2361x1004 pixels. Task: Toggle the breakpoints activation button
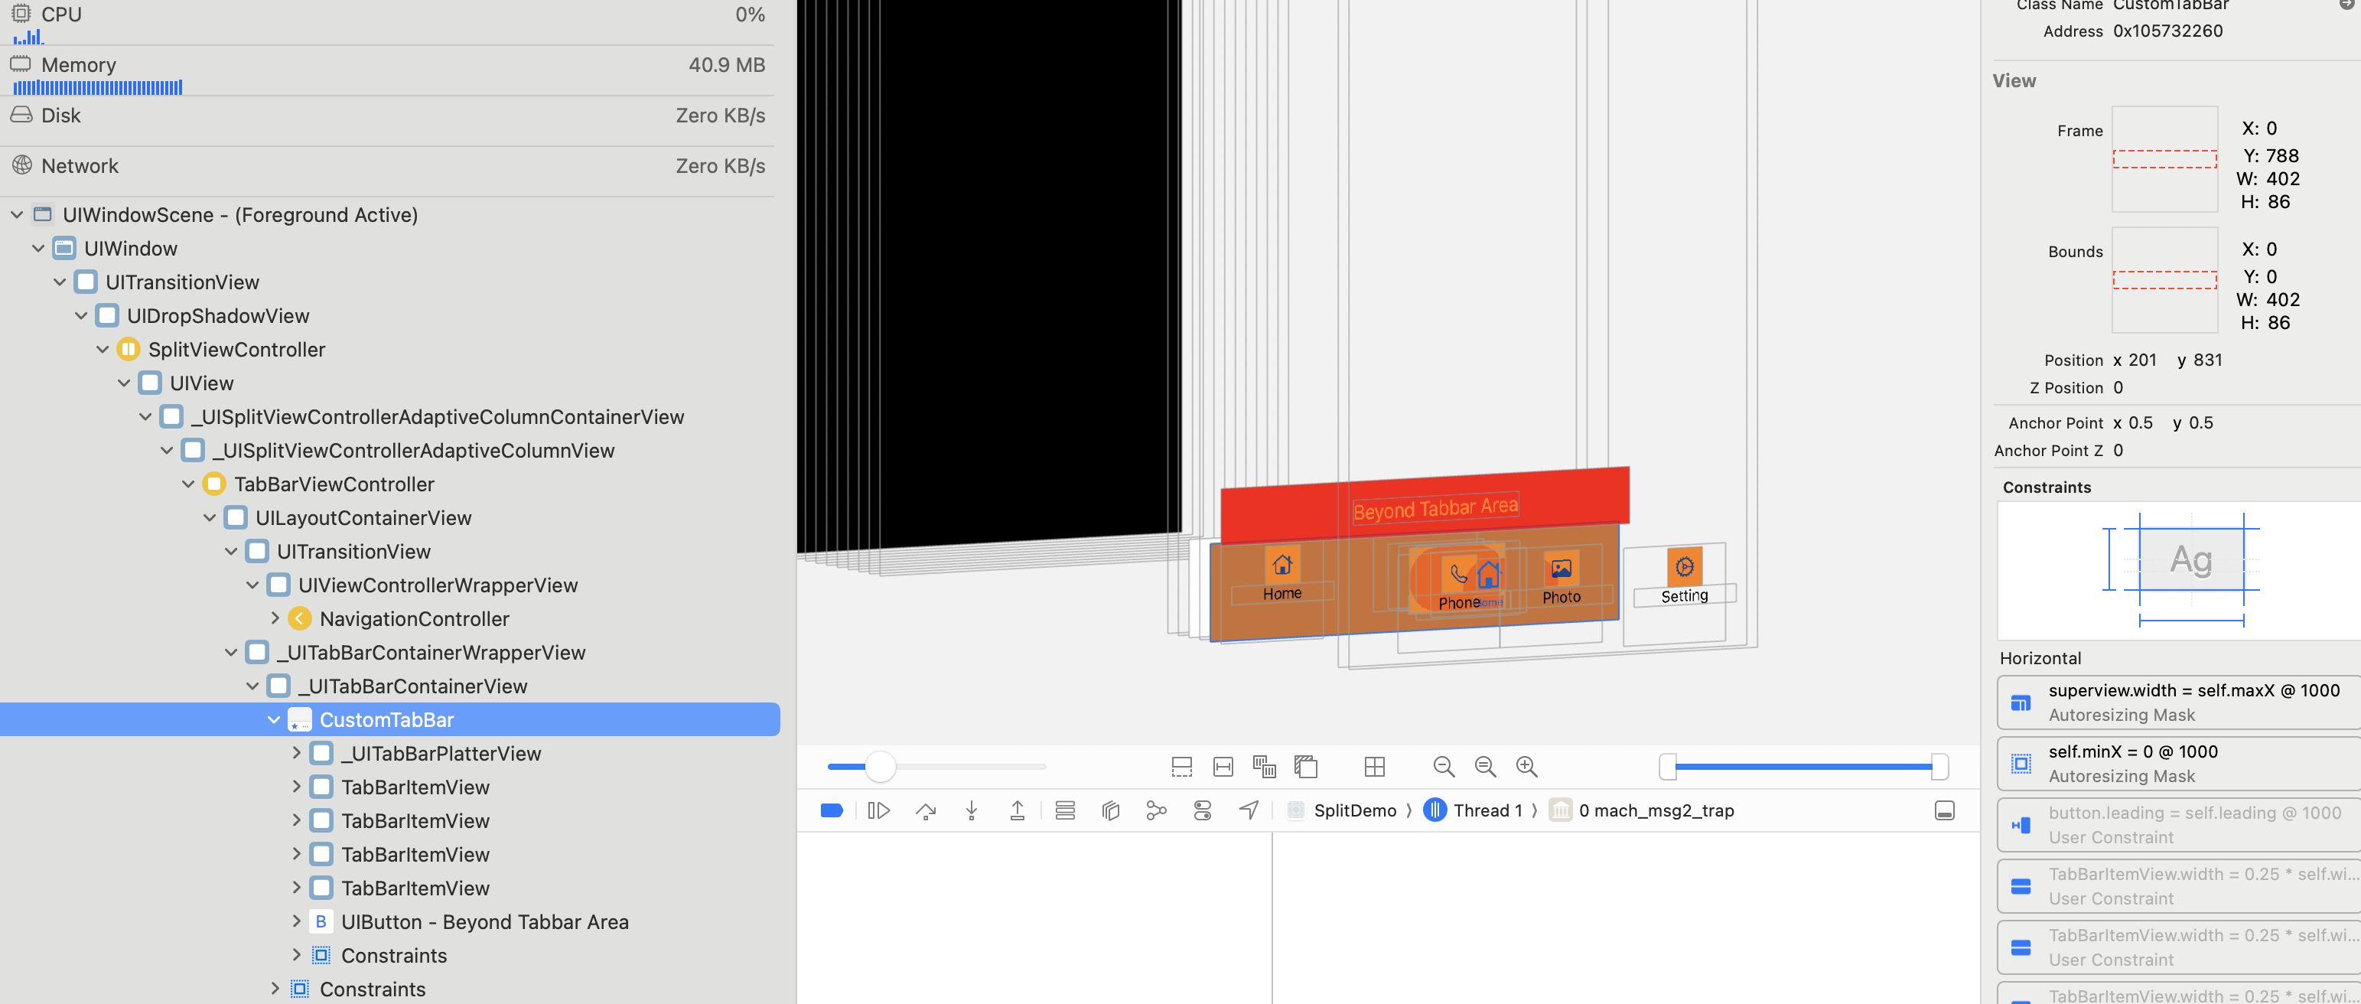coord(832,810)
